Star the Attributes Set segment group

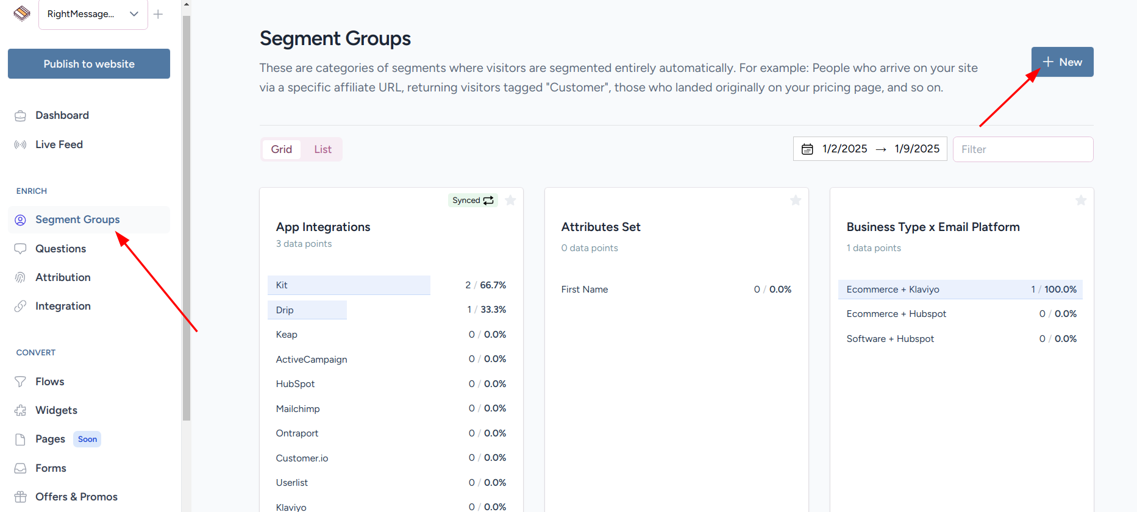pyautogui.click(x=796, y=201)
